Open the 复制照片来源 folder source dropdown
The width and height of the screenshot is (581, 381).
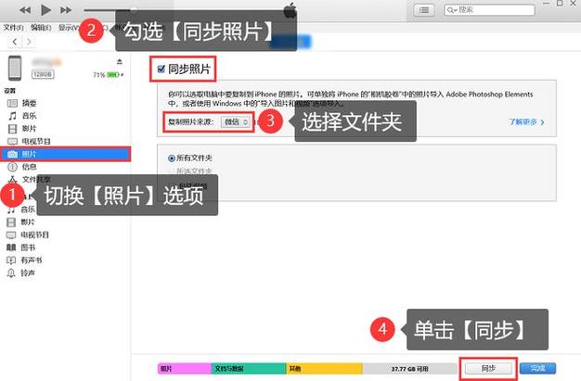(x=236, y=122)
